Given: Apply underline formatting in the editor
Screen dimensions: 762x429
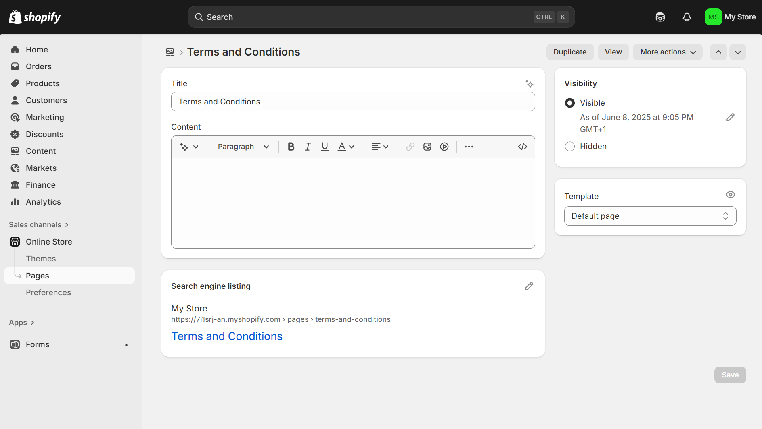Looking at the screenshot, I should pos(325,146).
